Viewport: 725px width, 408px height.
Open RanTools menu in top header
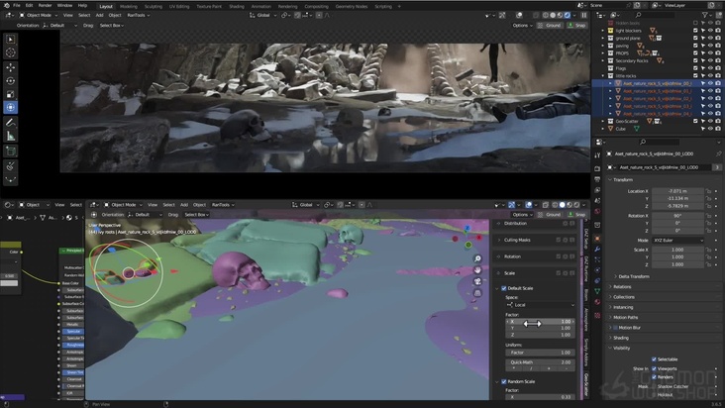pyautogui.click(x=138, y=15)
